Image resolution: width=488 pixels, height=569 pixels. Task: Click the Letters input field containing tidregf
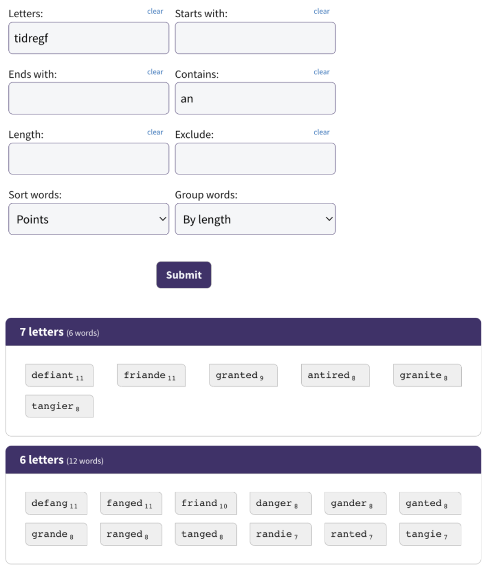tap(88, 38)
